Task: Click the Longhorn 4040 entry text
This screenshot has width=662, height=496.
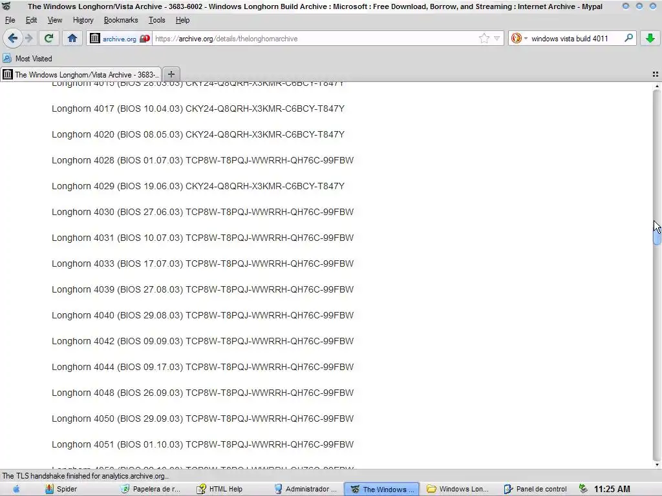Action: coord(202,315)
